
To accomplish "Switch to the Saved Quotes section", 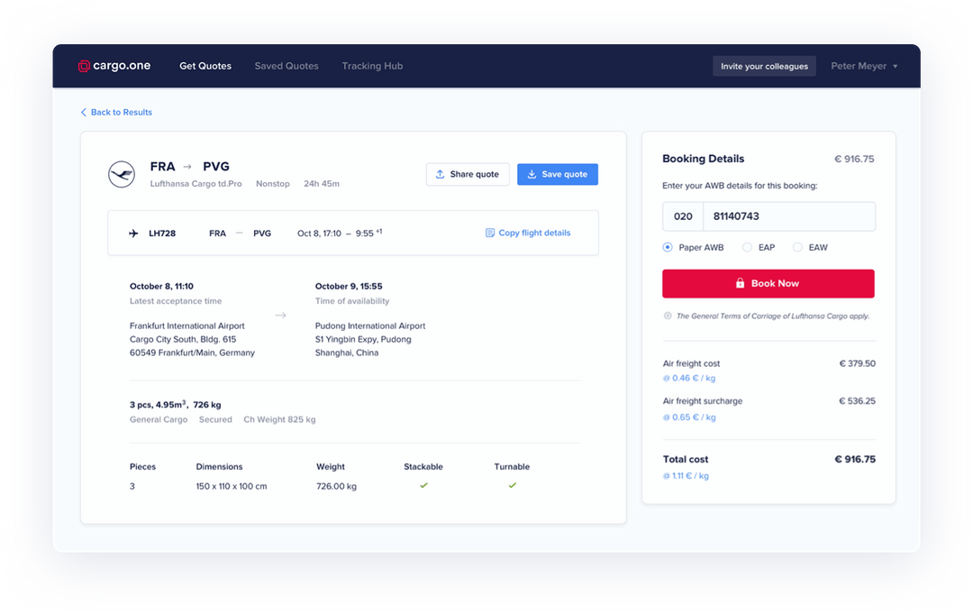I will [286, 66].
